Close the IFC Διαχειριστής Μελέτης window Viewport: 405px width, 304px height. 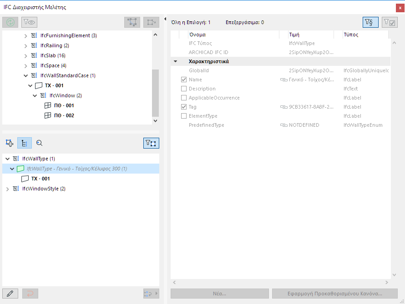tap(400, 8)
